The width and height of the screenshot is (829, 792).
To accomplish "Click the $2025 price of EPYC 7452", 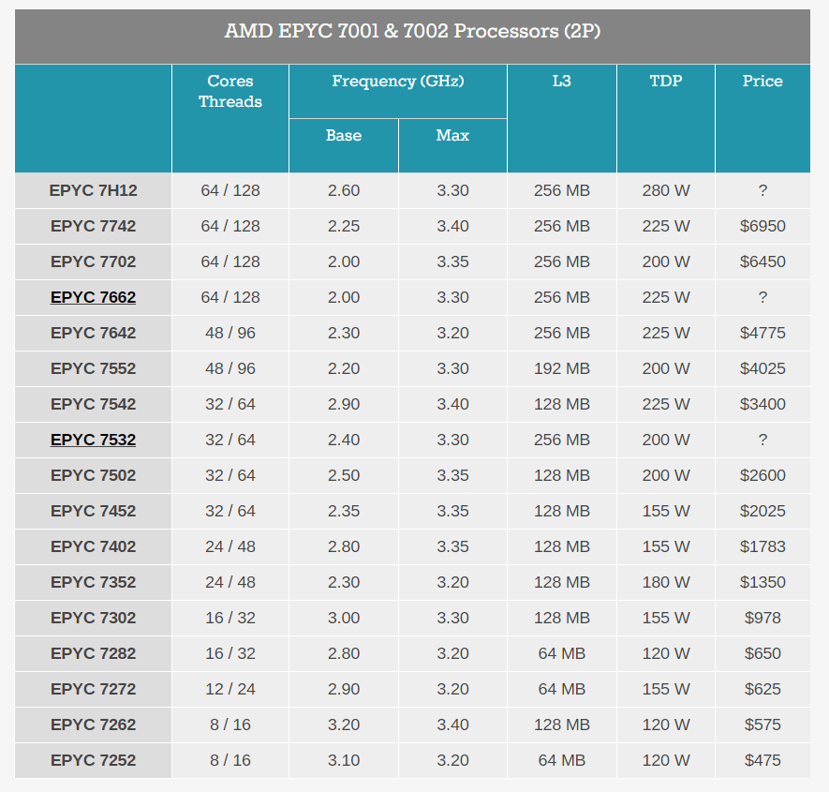I will click(762, 511).
